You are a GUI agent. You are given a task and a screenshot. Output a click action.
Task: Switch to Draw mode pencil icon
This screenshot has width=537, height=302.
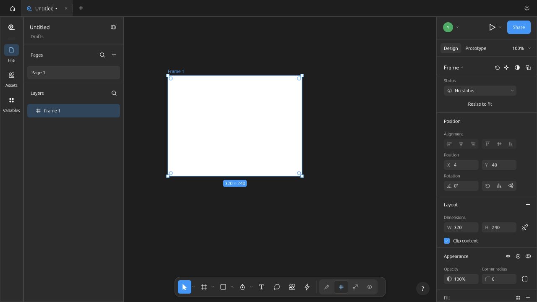[x=326, y=287]
